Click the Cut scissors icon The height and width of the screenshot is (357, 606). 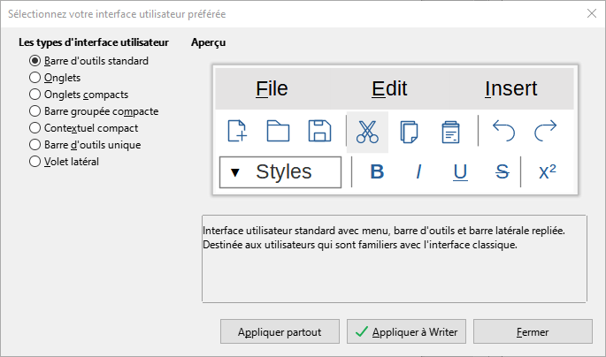367,131
